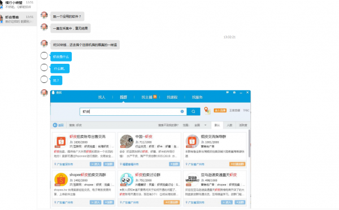Open avatar of 虾皮交流辅导群 group
Viewport: 339px width, 210px height.
coord(192,142)
